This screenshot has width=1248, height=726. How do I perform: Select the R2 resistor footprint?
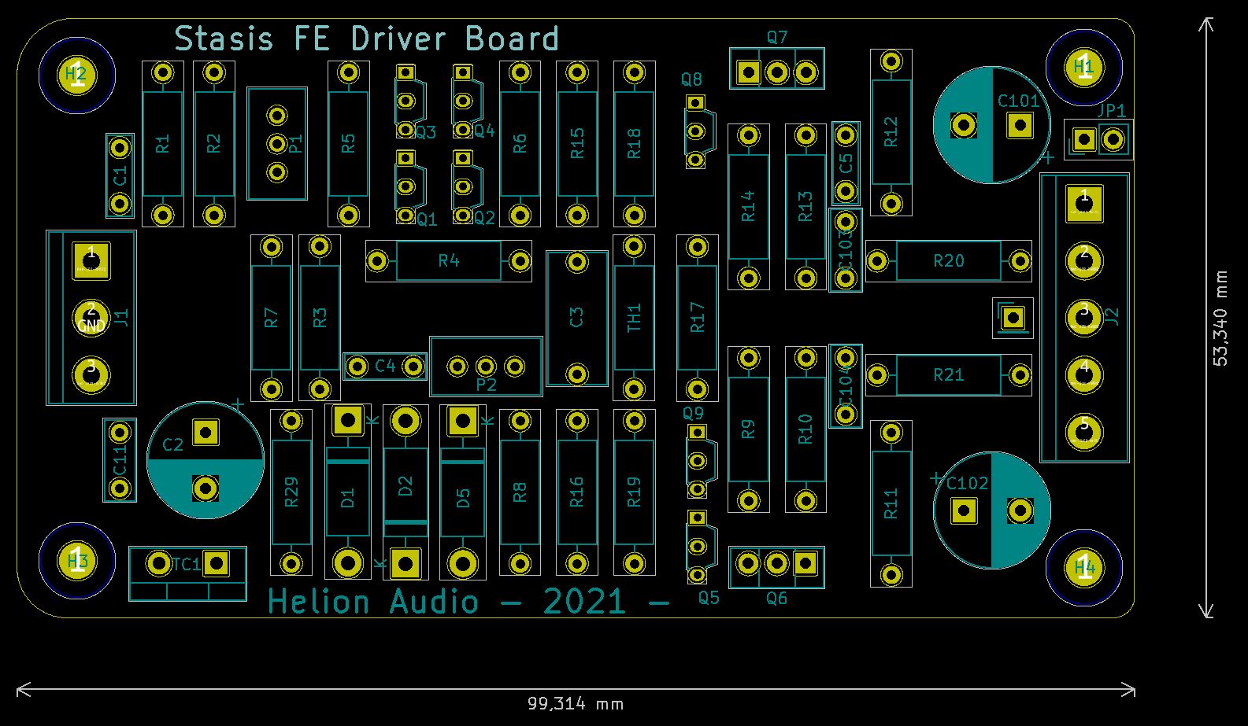tap(214, 144)
